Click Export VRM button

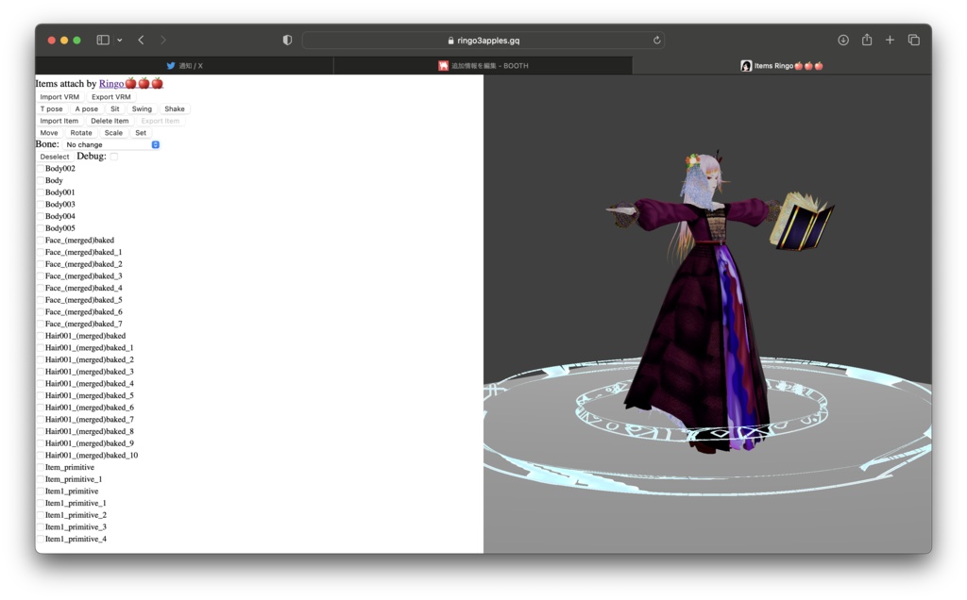(111, 97)
